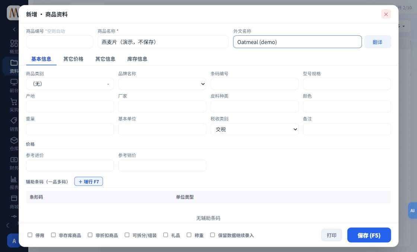This screenshot has height=252, width=417.
Task: Open the 概览 dashboard icon in the sidebar
Action: (14, 43)
